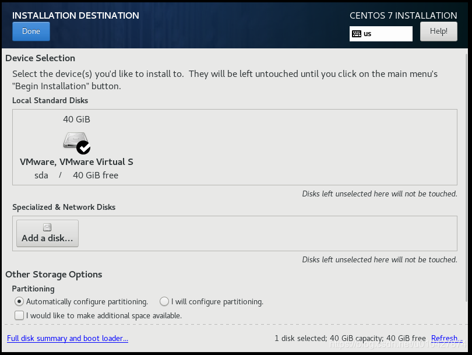This screenshot has width=472, height=355.
Task: Open the Help! button
Action: pyautogui.click(x=439, y=31)
